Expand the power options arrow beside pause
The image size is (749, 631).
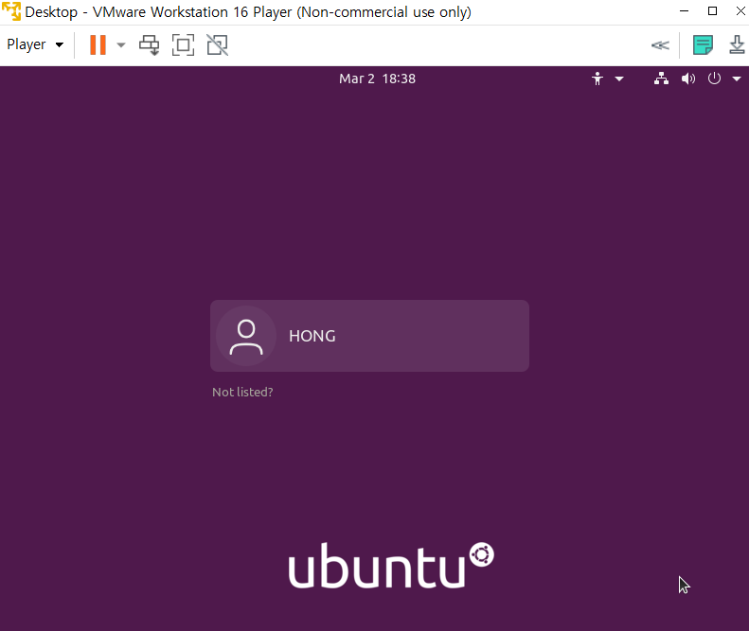(x=121, y=45)
